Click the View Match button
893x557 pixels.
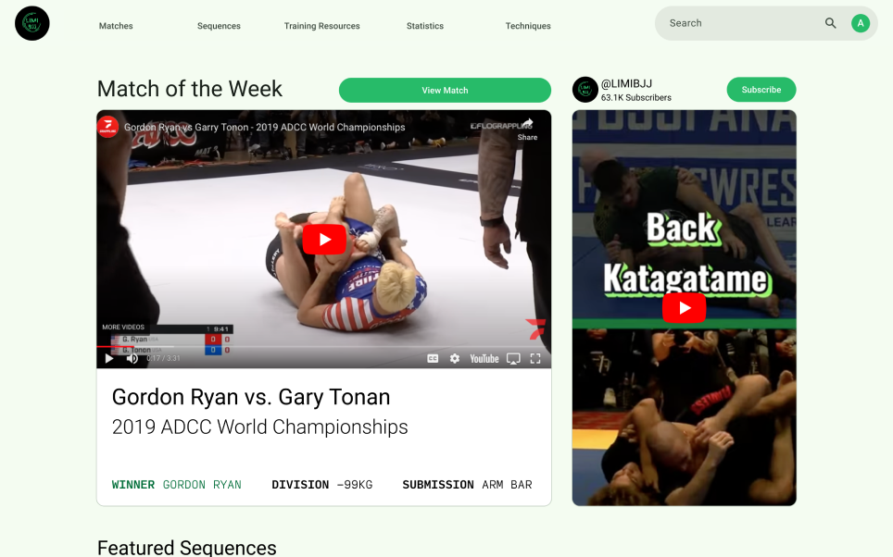[x=445, y=90]
